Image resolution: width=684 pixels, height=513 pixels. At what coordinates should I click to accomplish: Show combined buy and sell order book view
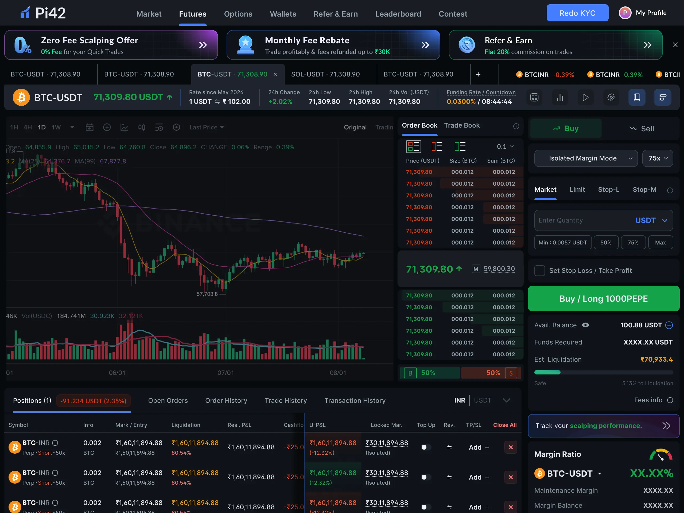(413, 147)
